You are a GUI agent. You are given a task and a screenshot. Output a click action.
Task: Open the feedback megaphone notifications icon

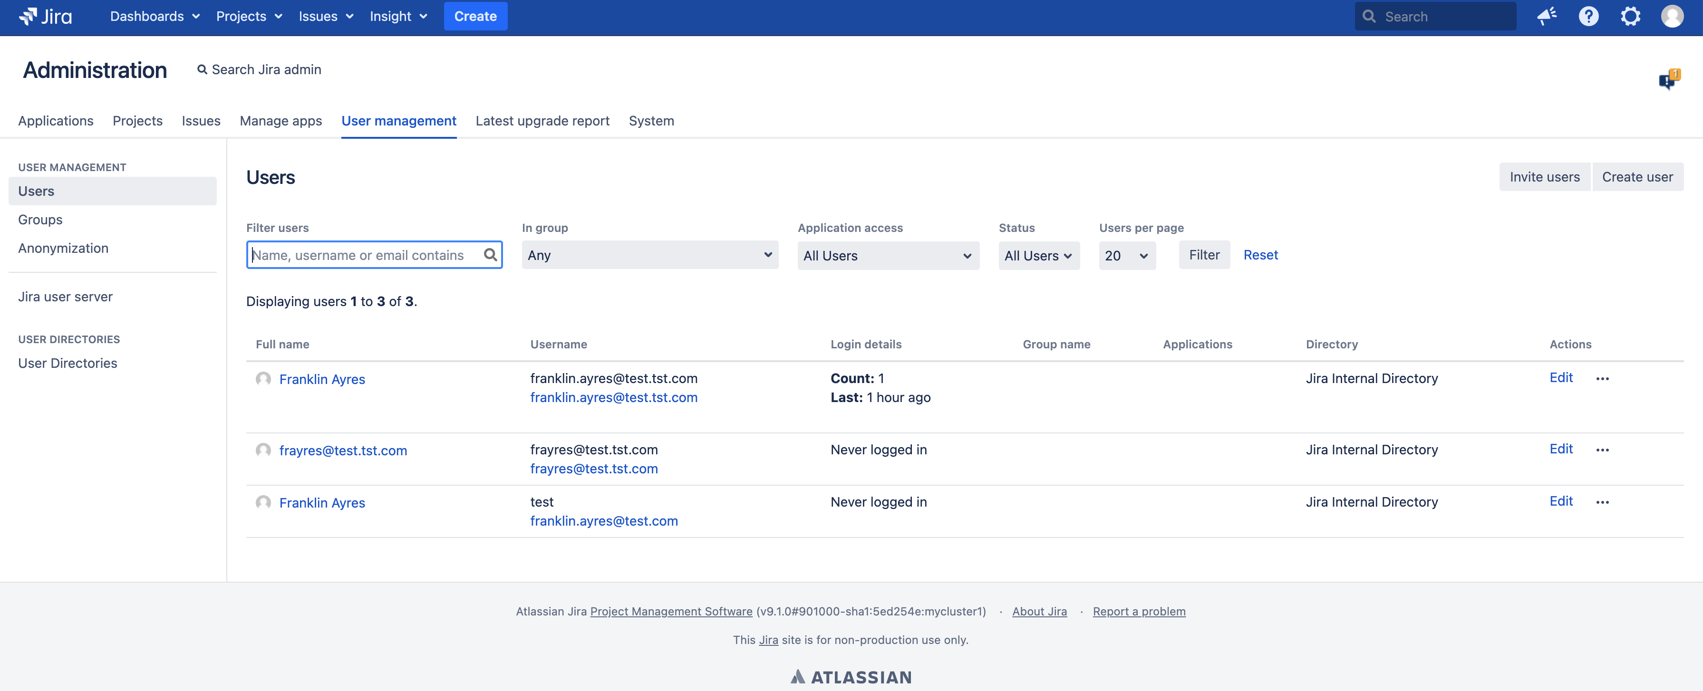pos(1546,16)
